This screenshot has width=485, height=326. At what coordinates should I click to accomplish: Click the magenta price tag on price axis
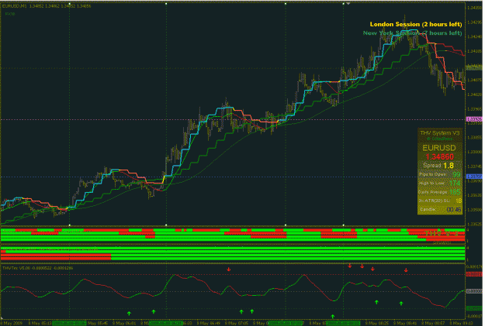click(474, 119)
